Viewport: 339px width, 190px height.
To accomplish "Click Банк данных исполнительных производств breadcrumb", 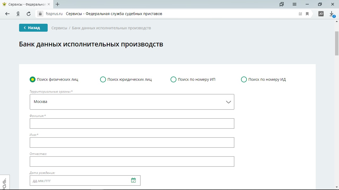I will click(x=111, y=28).
